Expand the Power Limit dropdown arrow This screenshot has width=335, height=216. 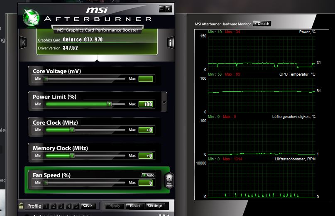click(x=164, y=103)
